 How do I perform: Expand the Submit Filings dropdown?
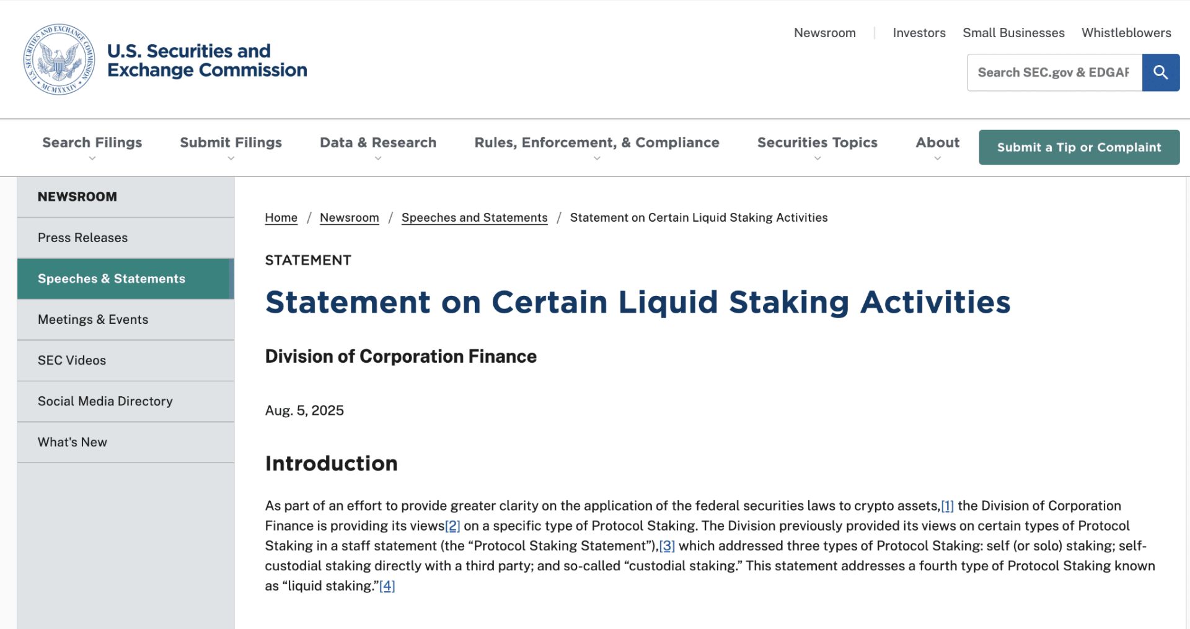point(231,148)
